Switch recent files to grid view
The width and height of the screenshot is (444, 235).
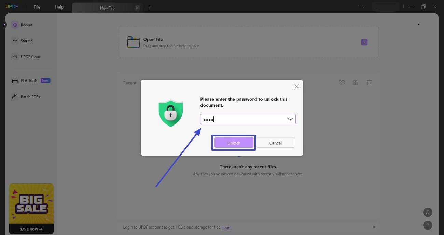[x=356, y=82]
